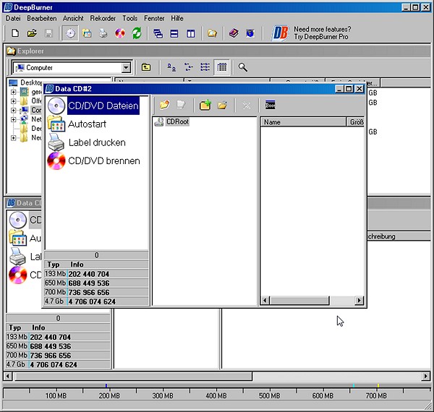Click the Name column header in Data CD#2

(303, 122)
